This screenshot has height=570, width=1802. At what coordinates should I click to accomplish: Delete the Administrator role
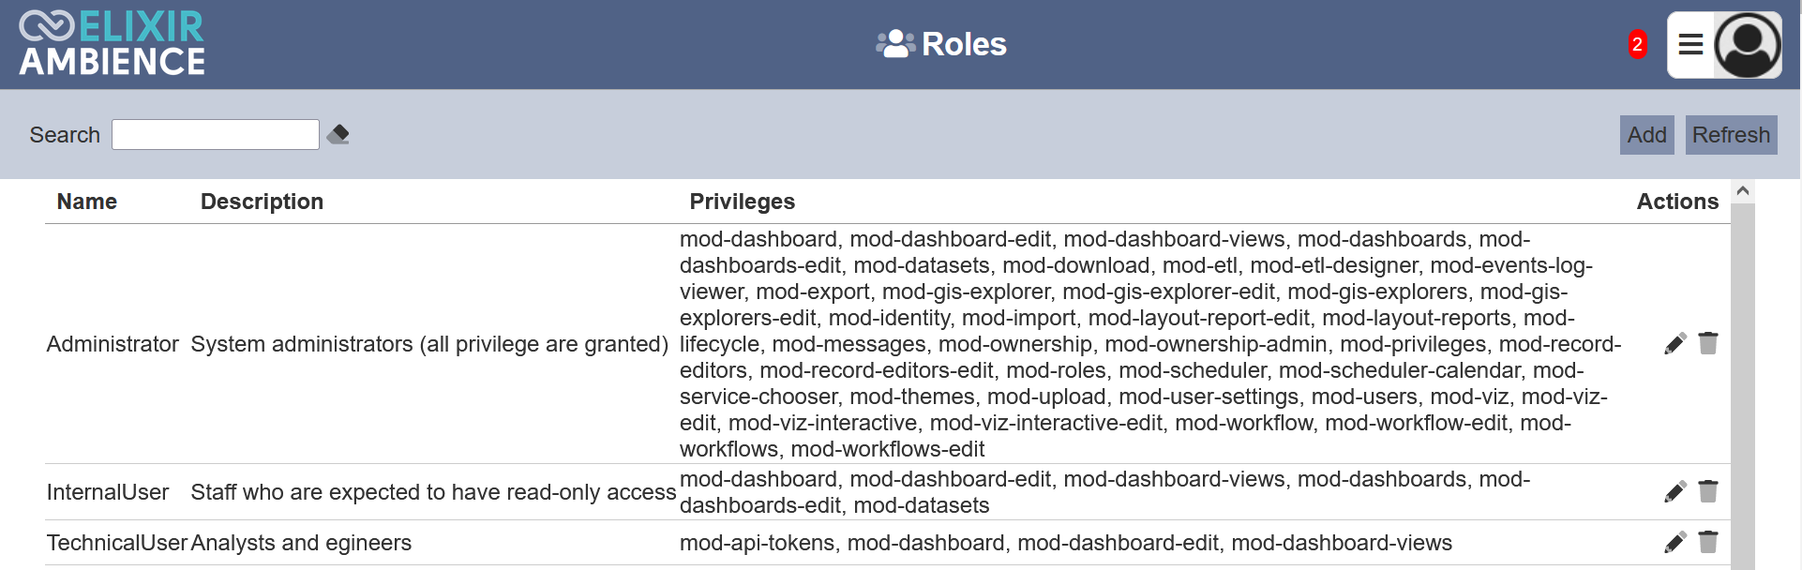(1708, 343)
